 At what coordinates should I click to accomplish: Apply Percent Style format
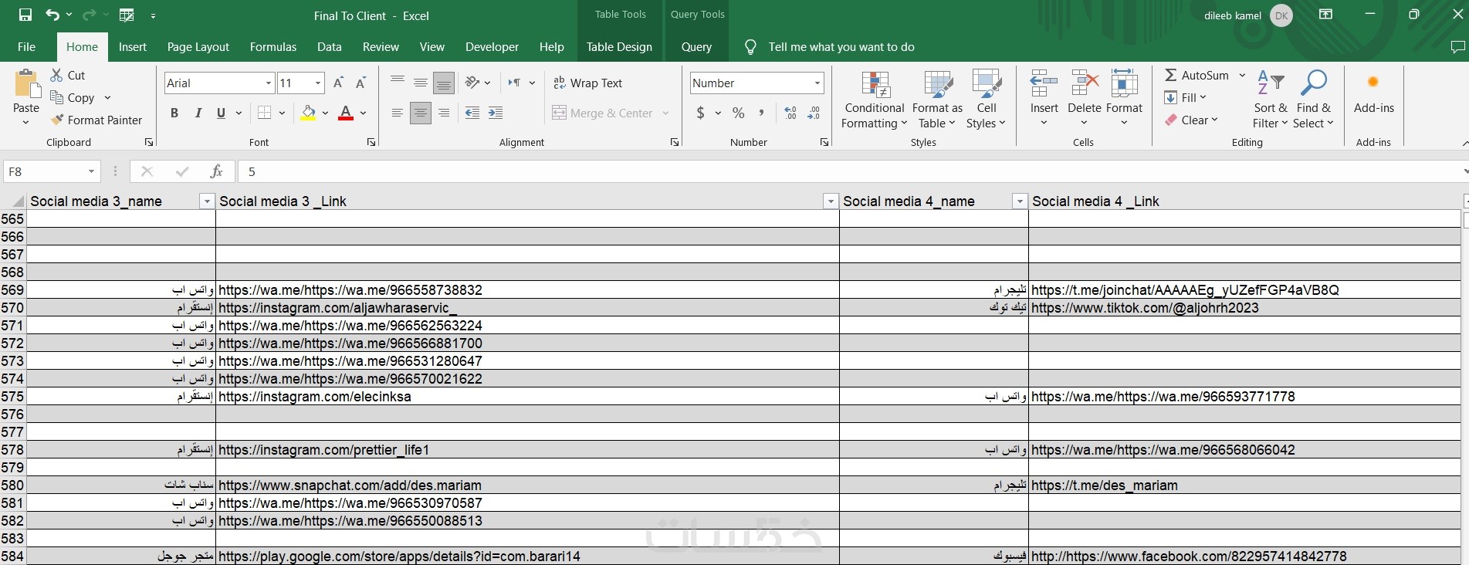[x=739, y=113]
